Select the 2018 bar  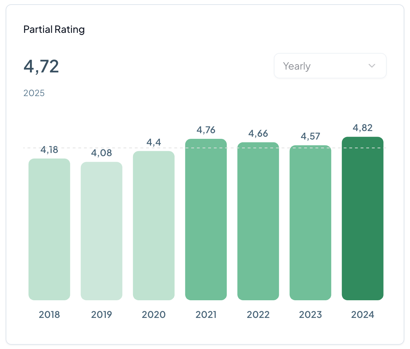pyautogui.click(x=49, y=230)
